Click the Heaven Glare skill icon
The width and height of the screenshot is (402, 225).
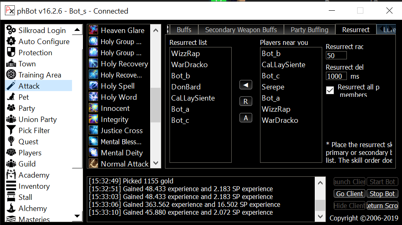pyautogui.click(x=94, y=30)
